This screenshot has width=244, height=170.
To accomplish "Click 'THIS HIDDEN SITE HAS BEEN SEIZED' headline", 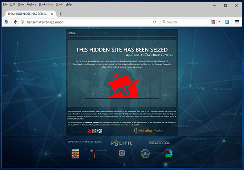I will click(122, 50).
